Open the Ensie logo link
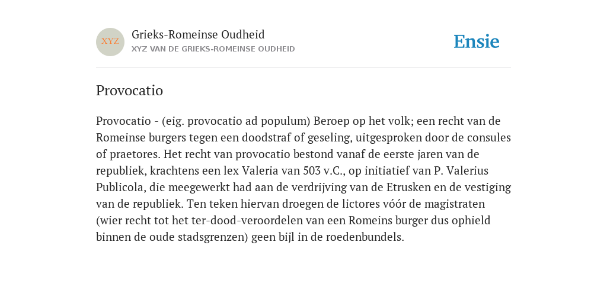 pos(477,41)
